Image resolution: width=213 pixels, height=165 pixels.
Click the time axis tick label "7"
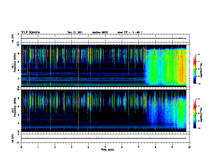click(139, 147)
